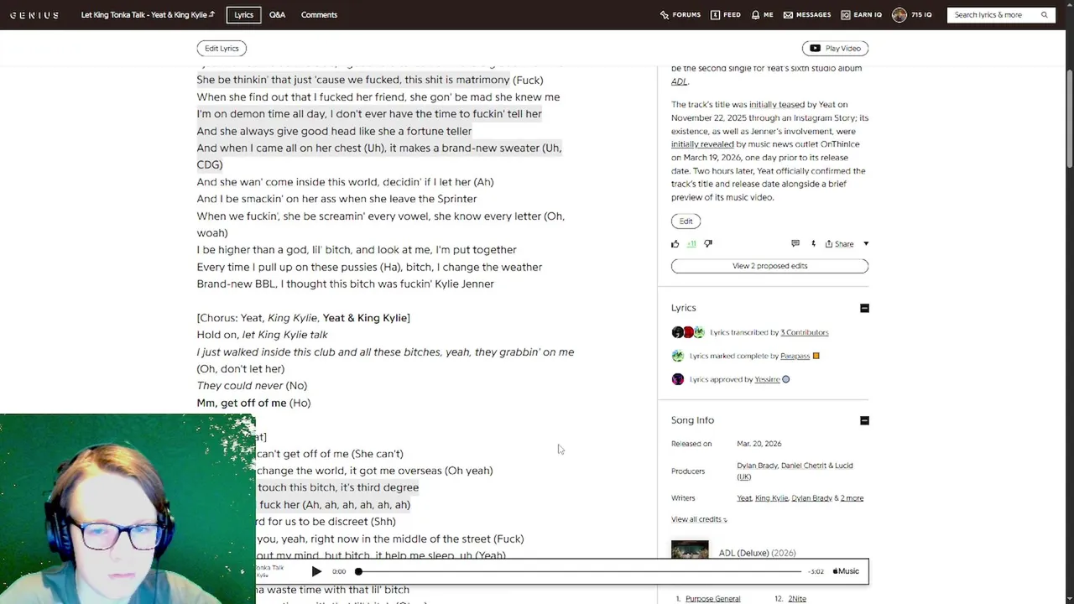
Task: Open the Yeat writer link
Action: point(744,498)
